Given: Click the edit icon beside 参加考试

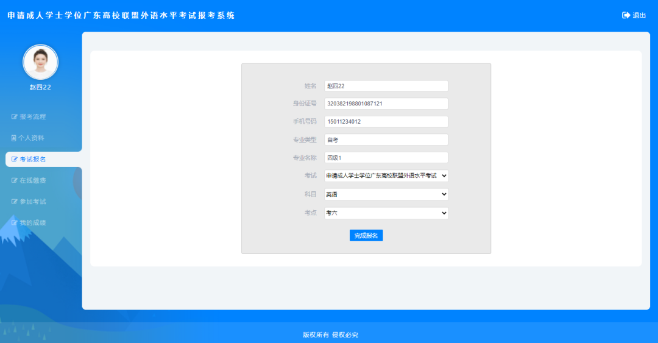Looking at the screenshot, I should (x=15, y=202).
